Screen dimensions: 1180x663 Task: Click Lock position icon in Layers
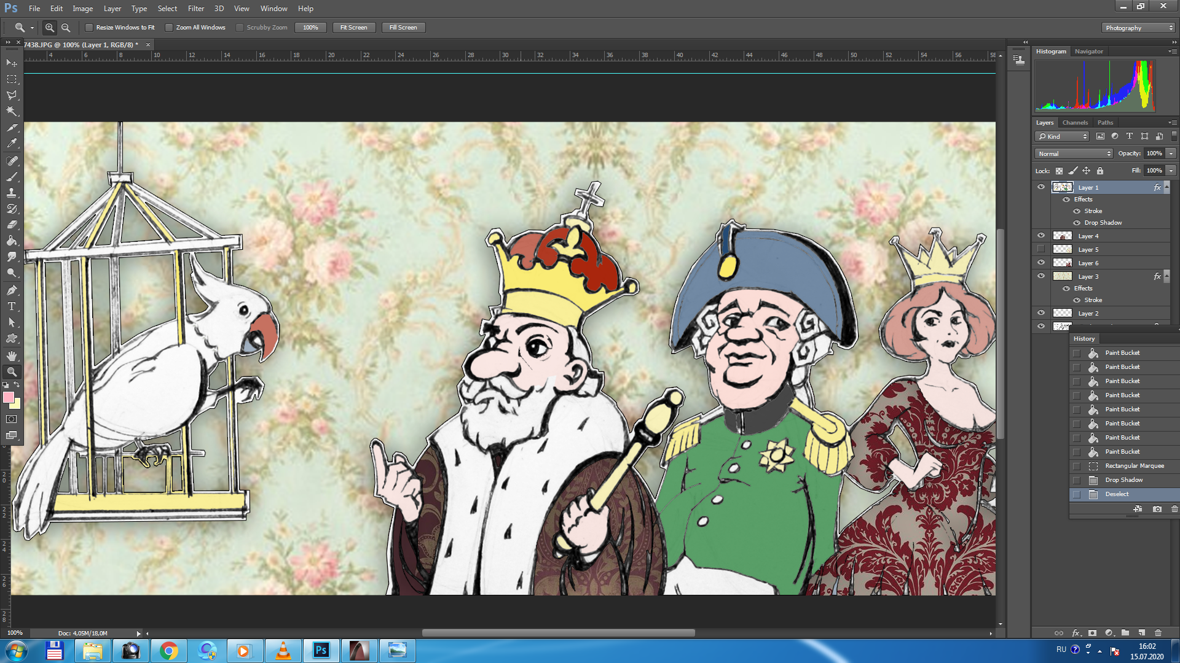pyautogui.click(x=1086, y=171)
